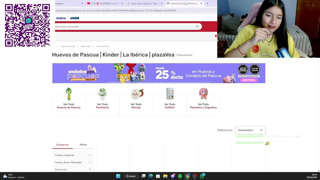Open File Explorer from the taskbar
320x180 pixels.
(x=165, y=176)
